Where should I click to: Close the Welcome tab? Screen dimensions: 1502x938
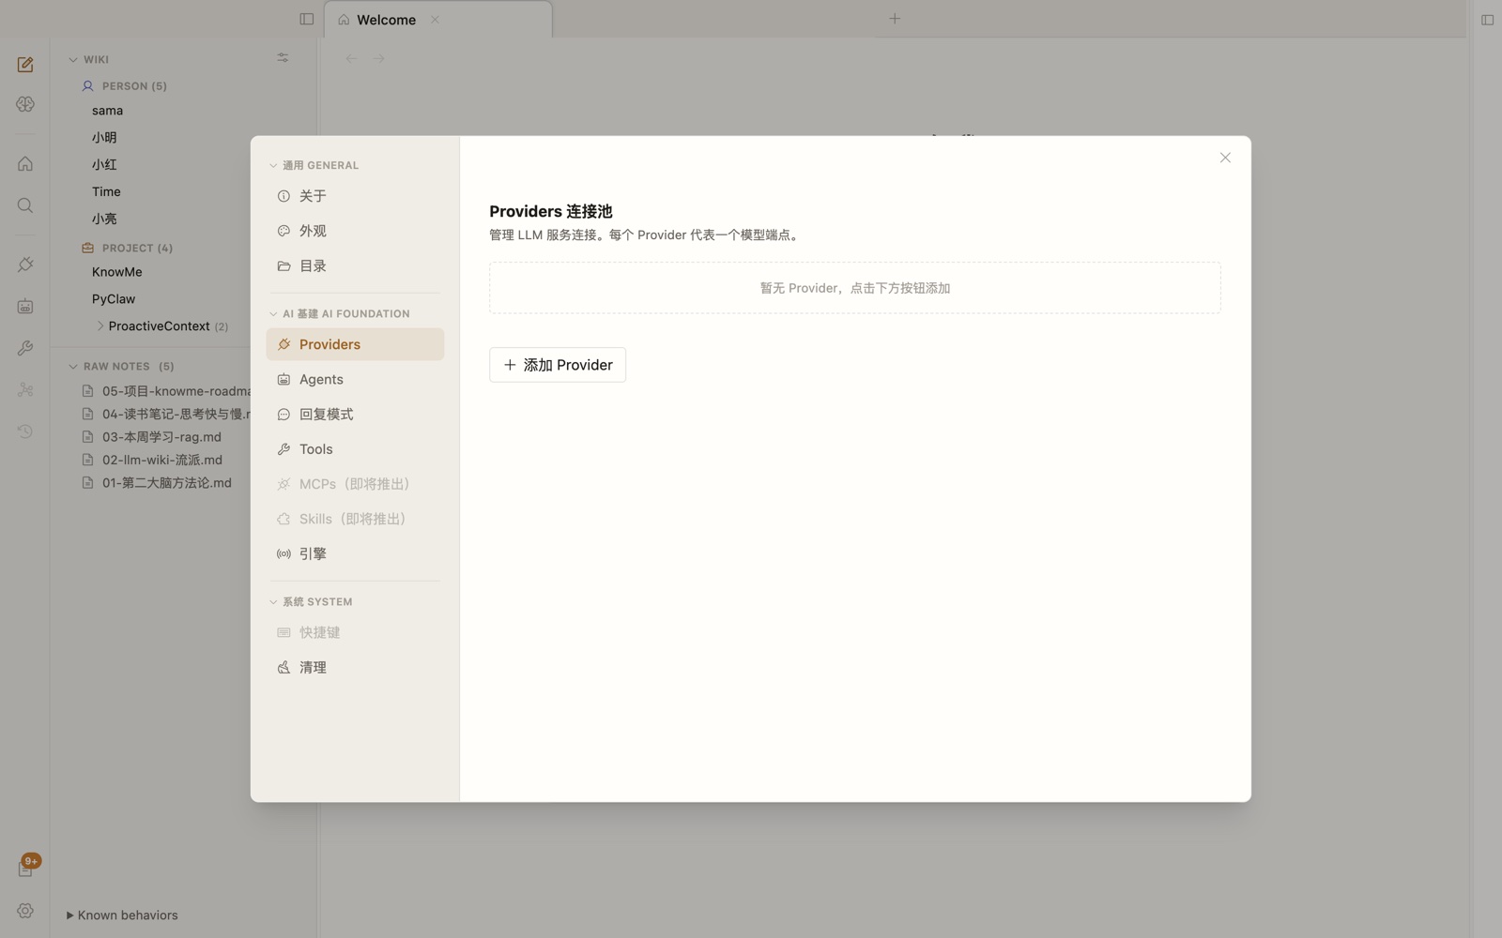(x=435, y=20)
